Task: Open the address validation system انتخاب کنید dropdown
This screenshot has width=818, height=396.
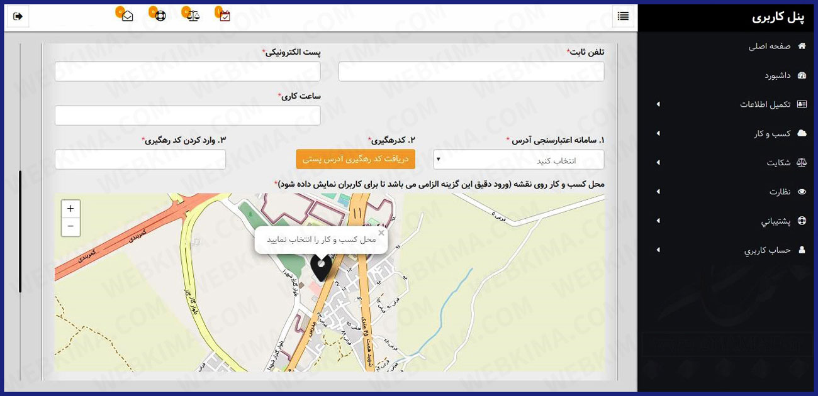Action: click(x=518, y=160)
